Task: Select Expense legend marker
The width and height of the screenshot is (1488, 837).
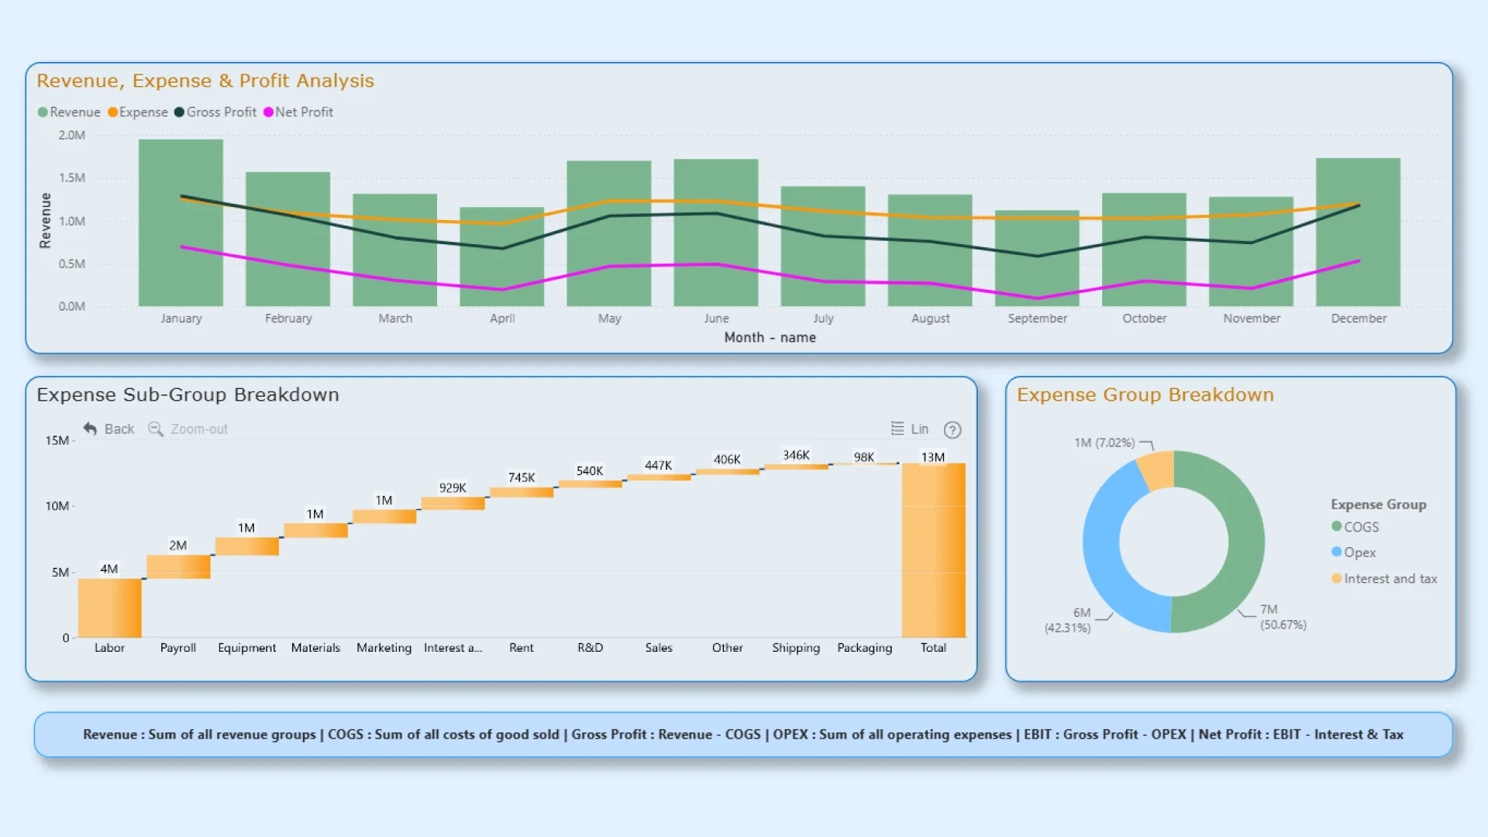Action: pyautogui.click(x=112, y=112)
